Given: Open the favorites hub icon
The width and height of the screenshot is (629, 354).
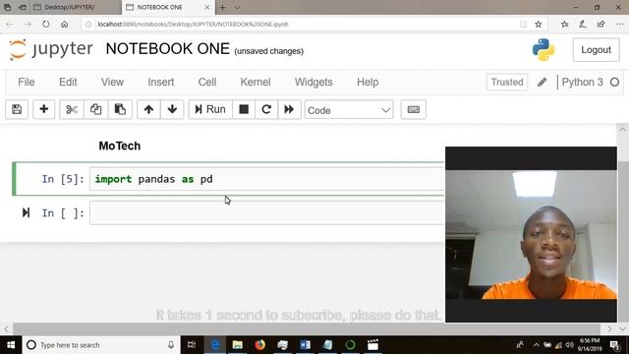Looking at the screenshot, I should pos(565,24).
